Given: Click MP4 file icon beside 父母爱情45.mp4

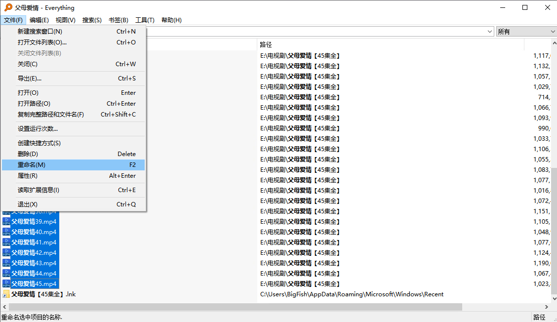Looking at the screenshot, I should tap(6, 283).
